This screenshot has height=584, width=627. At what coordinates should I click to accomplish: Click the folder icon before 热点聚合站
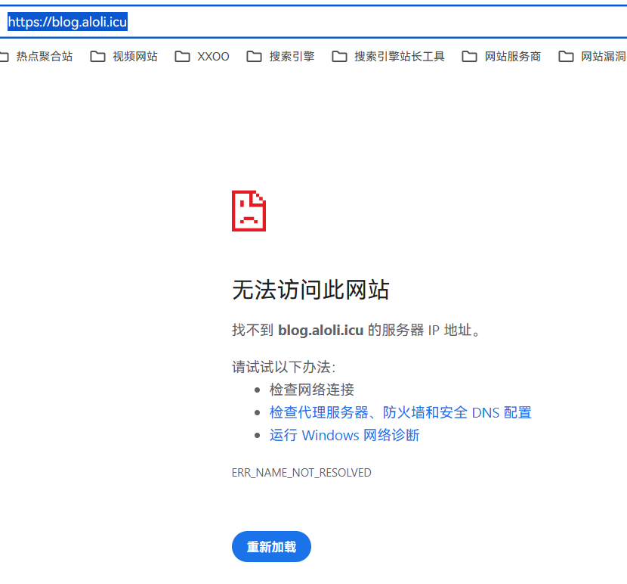(4, 57)
